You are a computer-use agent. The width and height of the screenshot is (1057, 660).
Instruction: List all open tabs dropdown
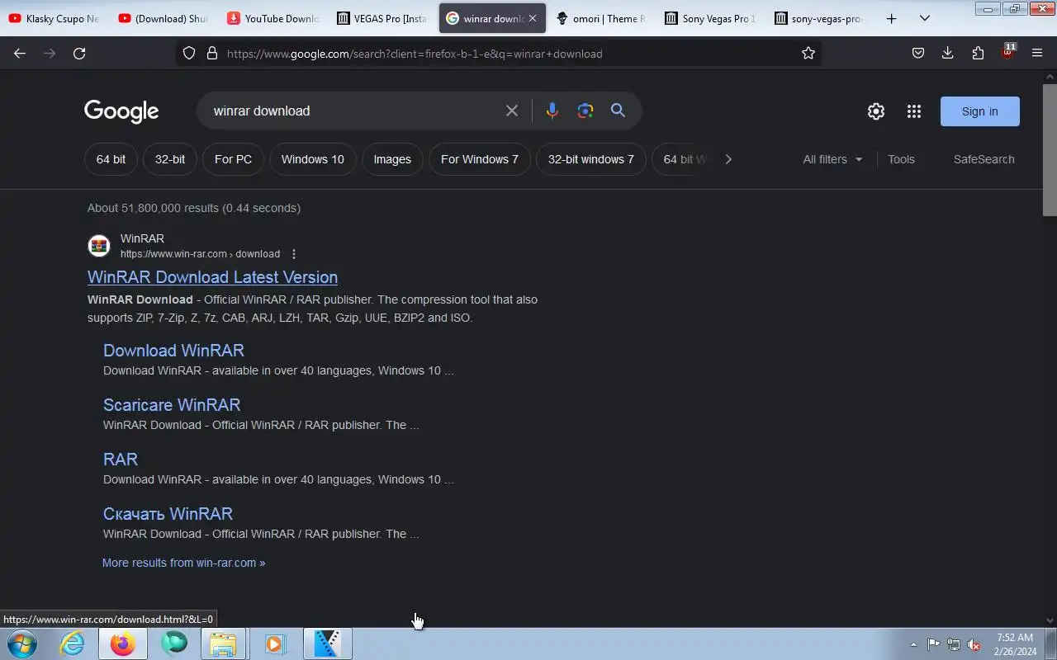(925, 18)
